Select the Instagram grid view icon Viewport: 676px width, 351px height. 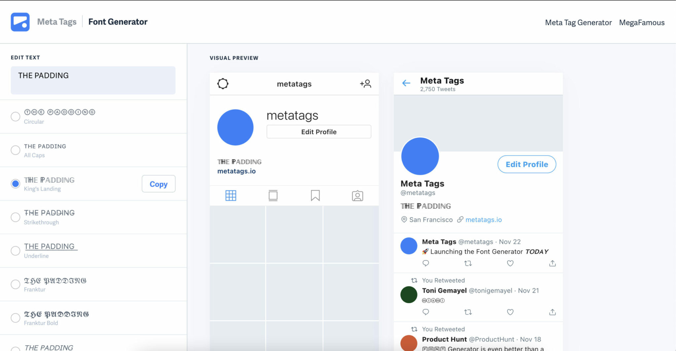[231, 196]
